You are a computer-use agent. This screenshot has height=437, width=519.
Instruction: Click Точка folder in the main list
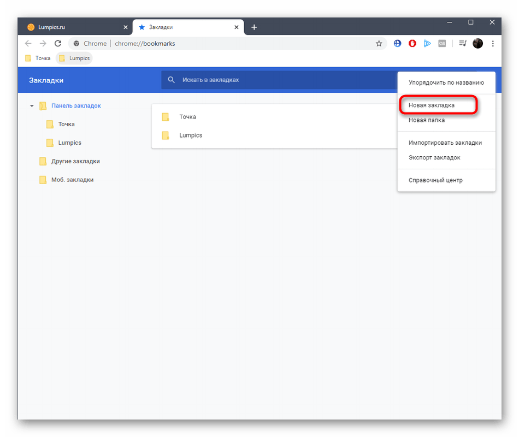tap(274, 117)
